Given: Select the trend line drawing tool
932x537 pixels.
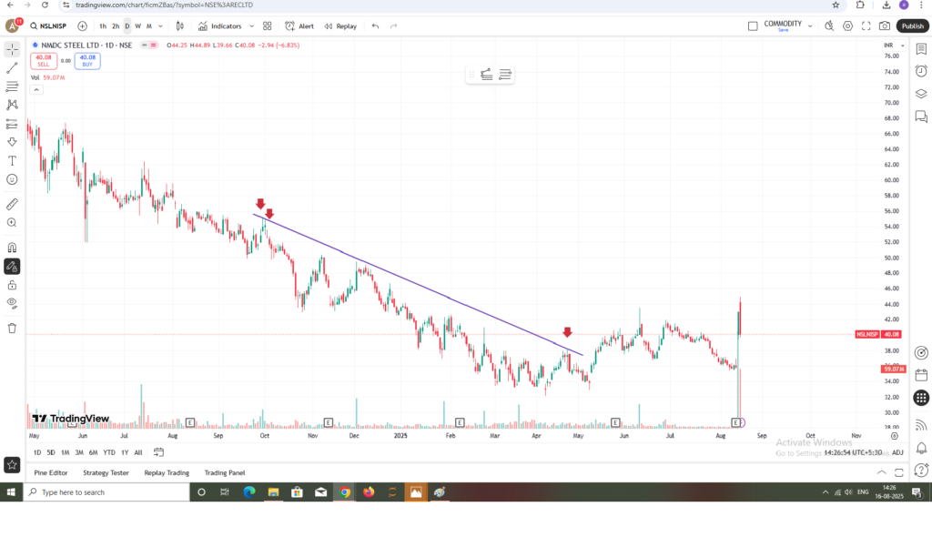Looking at the screenshot, I should (12, 68).
